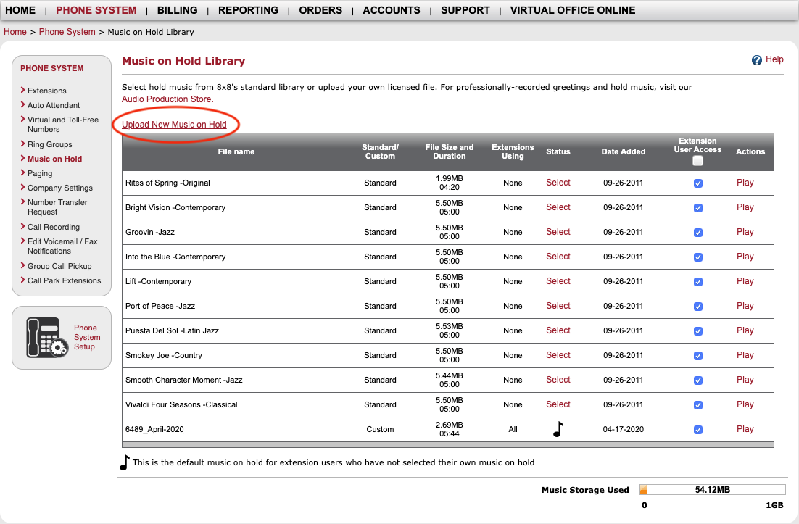Open Paging in the sidebar
The width and height of the screenshot is (799, 524).
click(40, 173)
